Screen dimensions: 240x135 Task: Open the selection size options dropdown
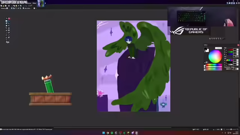click(27, 8)
